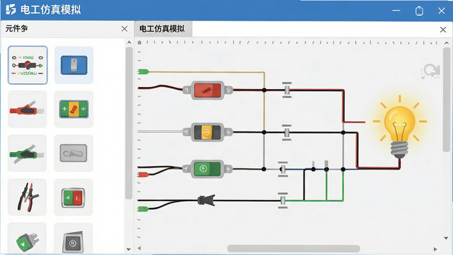Toggle the yellow switch in the circuit
This screenshot has width=453, height=255.
(x=207, y=132)
